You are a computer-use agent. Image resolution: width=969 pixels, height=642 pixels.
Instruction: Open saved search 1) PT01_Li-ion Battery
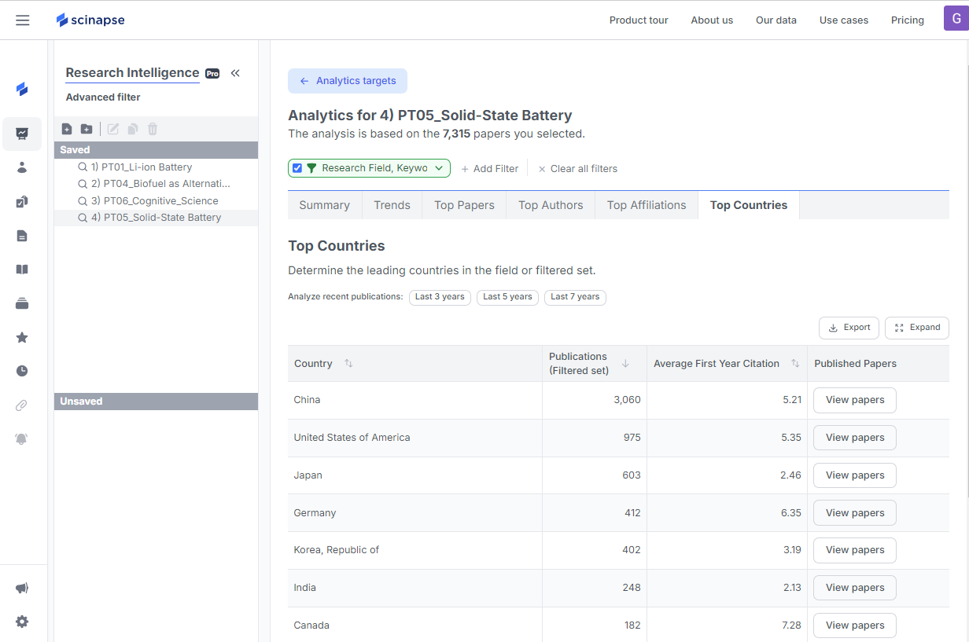point(156,167)
